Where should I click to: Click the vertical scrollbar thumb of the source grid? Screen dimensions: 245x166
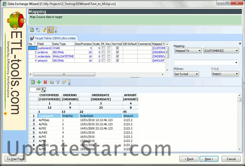point(239,99)
